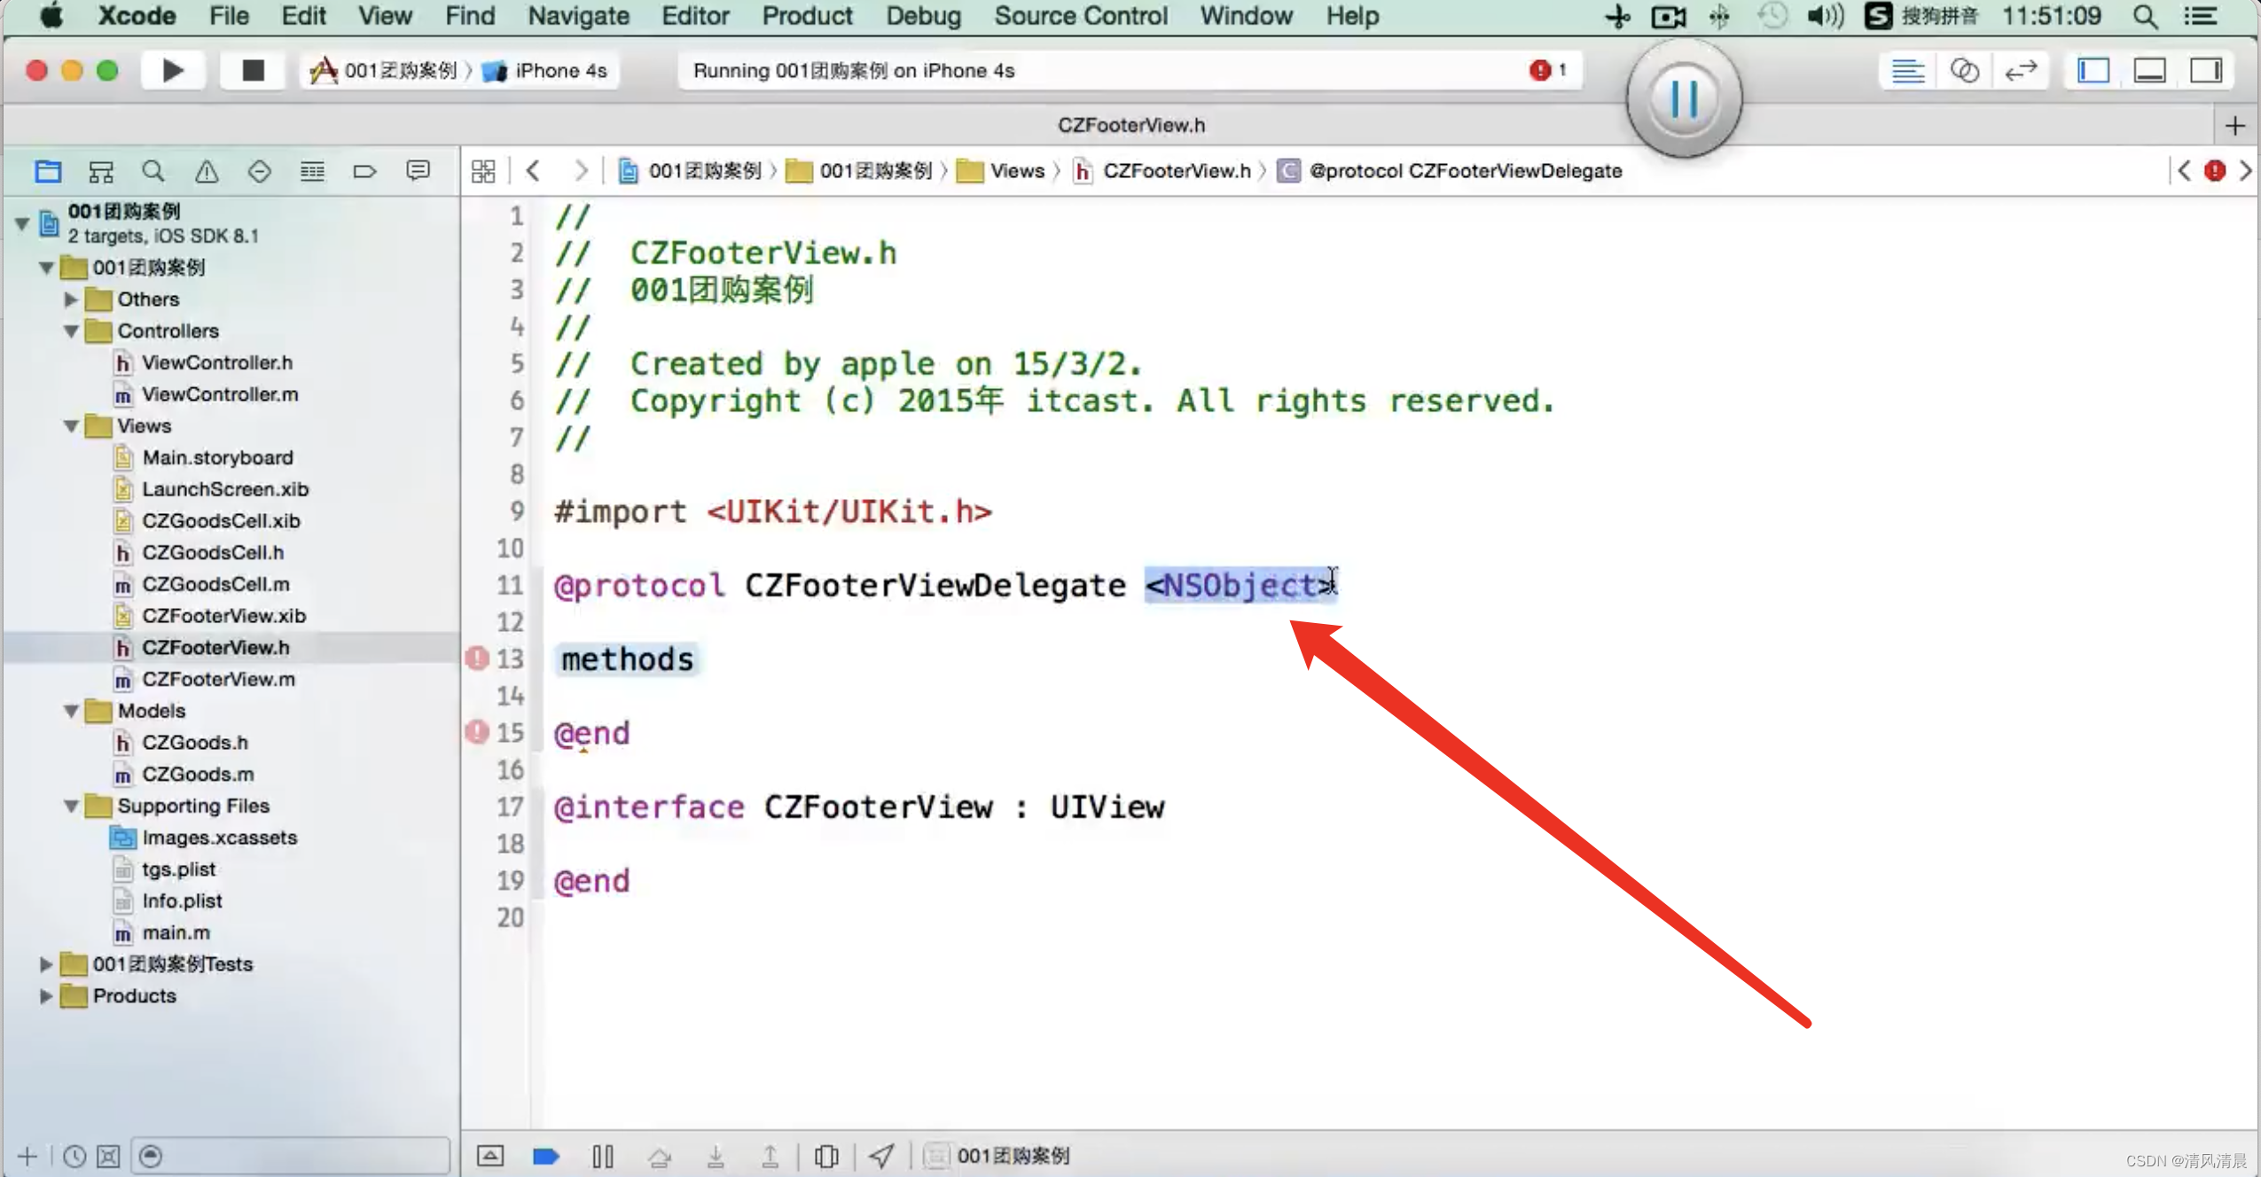
Task: Toggle the Navigator panel visibility
Action: click(x=2093, y=70)
